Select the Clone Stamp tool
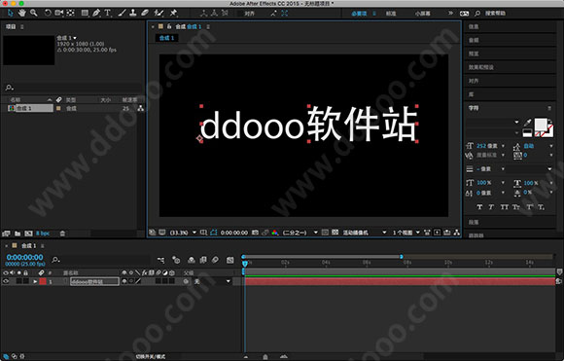Image resolution: width=564 pixels, height=361 pixels. point(133,13)
